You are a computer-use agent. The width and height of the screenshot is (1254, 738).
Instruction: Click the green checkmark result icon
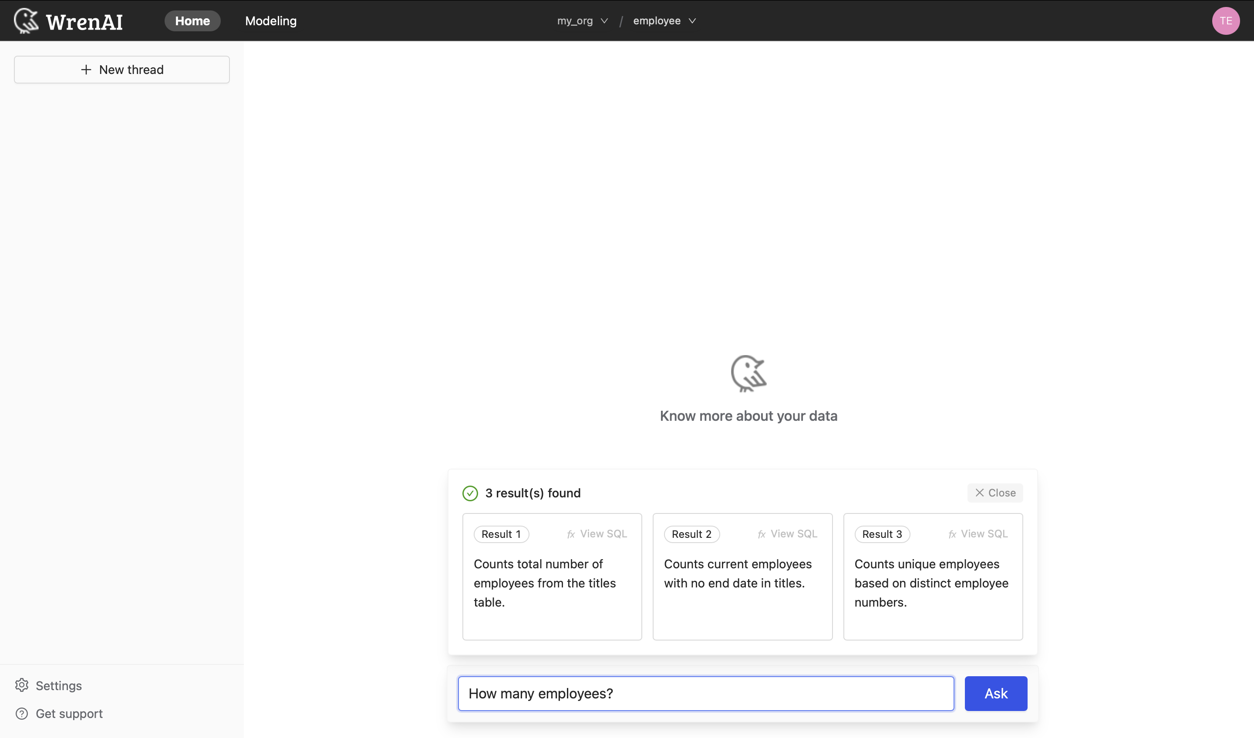tap(469, 493)
